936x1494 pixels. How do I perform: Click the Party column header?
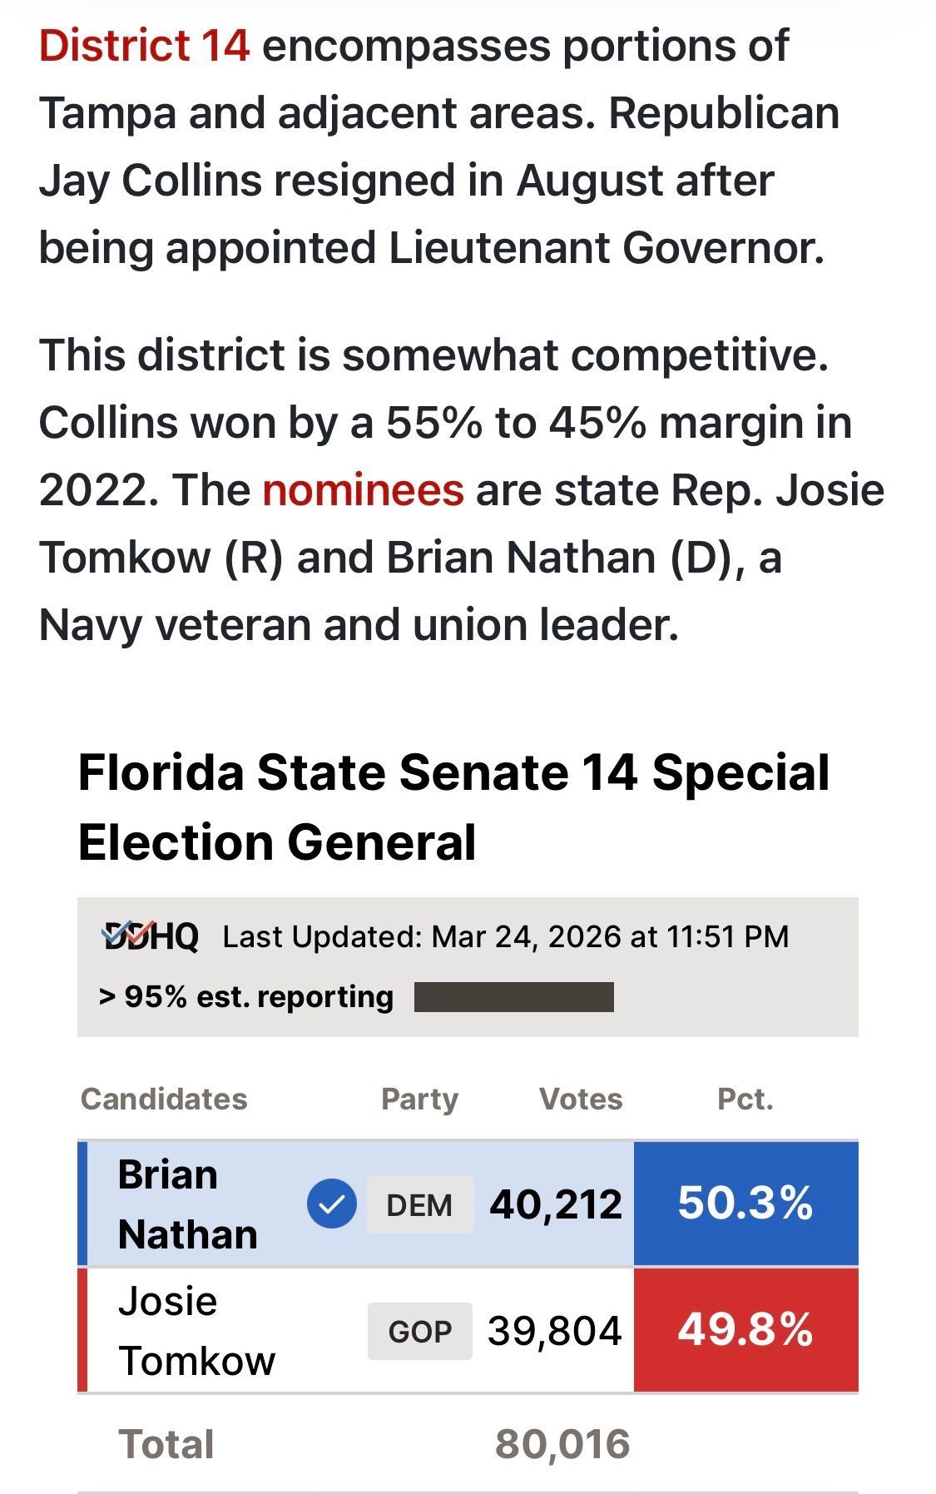(419, 1099)
